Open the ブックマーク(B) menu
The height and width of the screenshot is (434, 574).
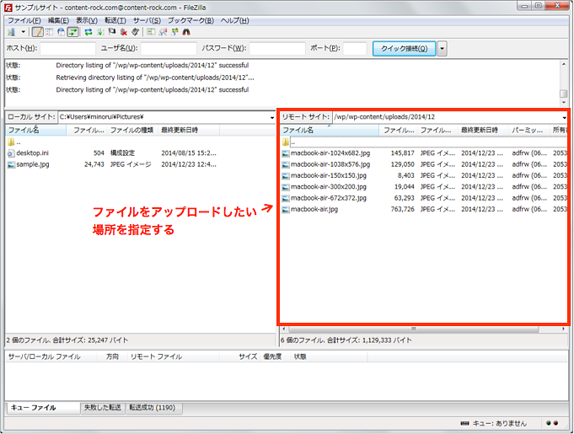[x=190, y=20]
